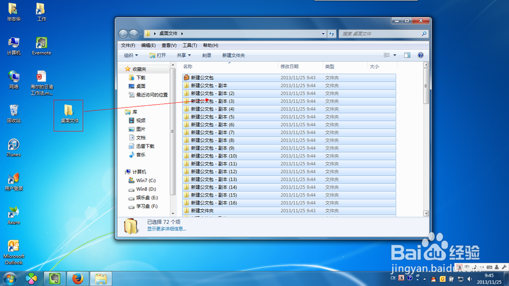The height and width of the screenshot is (286, 509).
Task: Click the 显示更多详细信息 link
Action: pos(166,229)
